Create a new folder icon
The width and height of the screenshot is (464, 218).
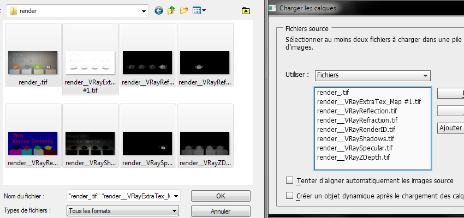[x=184, y=11]
